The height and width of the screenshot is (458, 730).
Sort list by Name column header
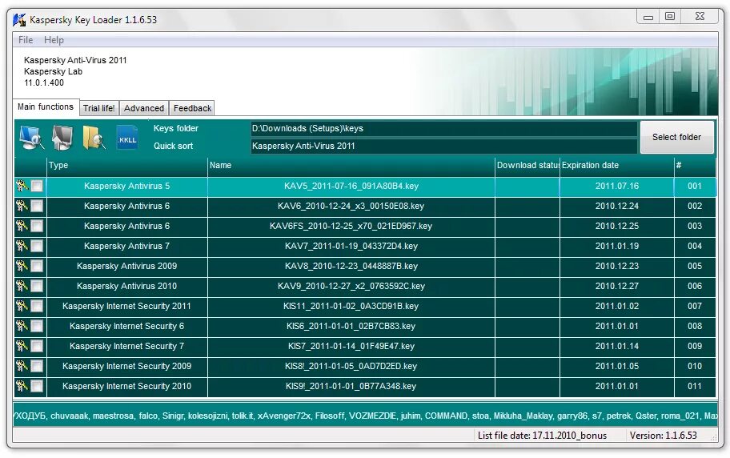pyautogui.click(x=351, y=166)
